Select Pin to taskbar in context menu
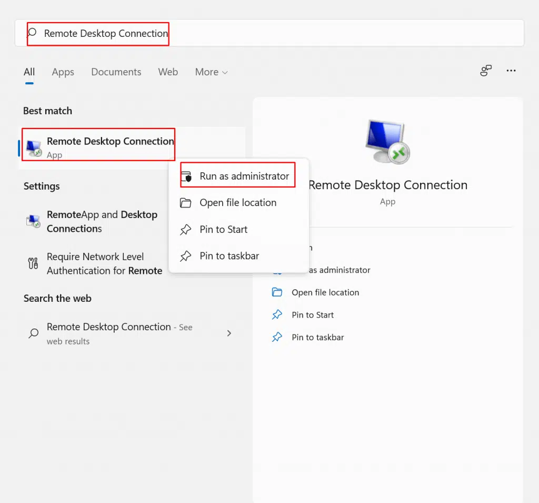Screen dimensions: 539x503 229,256
